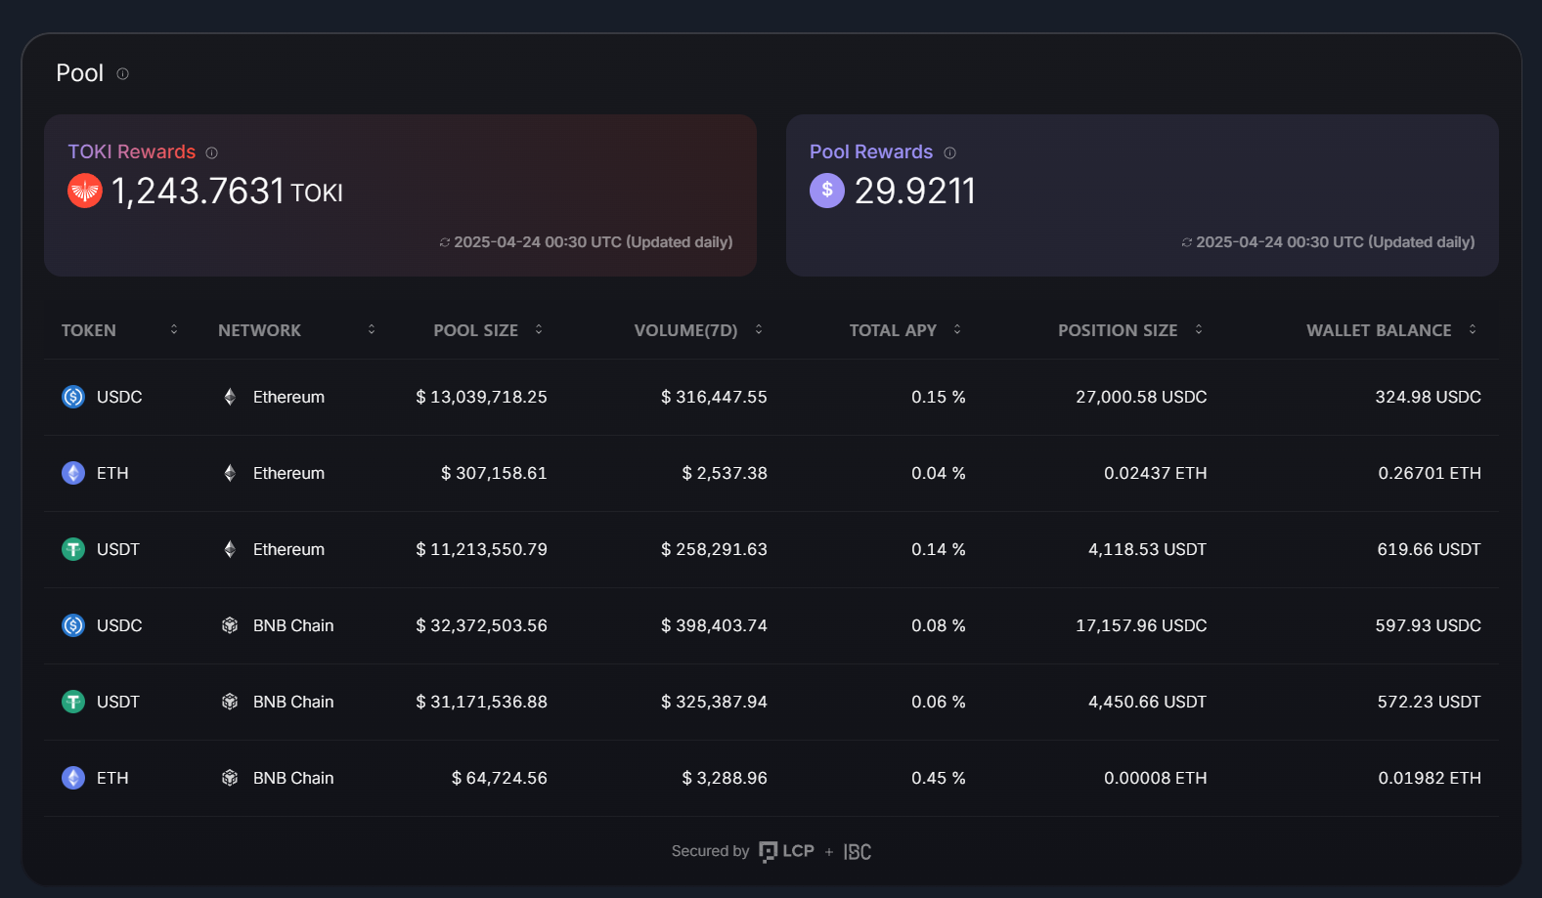Click the info icon next to Pool title
Screen dimensions: 1542x898
122,73
